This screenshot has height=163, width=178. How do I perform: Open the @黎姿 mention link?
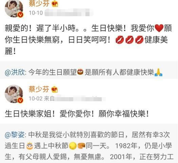[x=15, y=135]
